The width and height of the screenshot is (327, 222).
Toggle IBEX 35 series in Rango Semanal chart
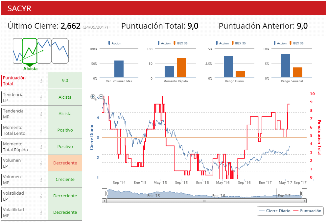click(x=296, y=43)
